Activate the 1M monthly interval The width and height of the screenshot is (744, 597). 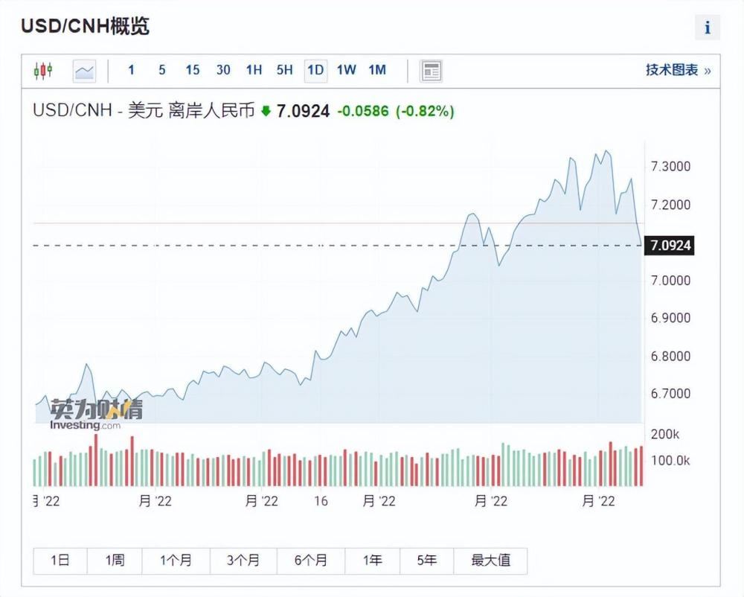tap(376, 70)
